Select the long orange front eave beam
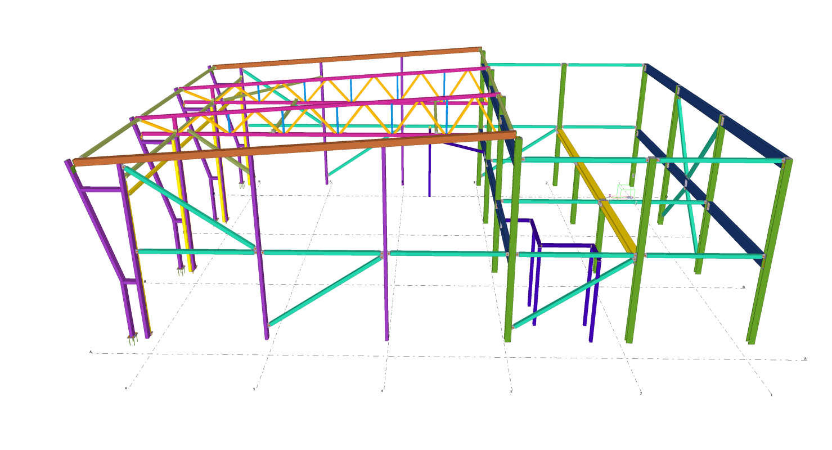 293,148
